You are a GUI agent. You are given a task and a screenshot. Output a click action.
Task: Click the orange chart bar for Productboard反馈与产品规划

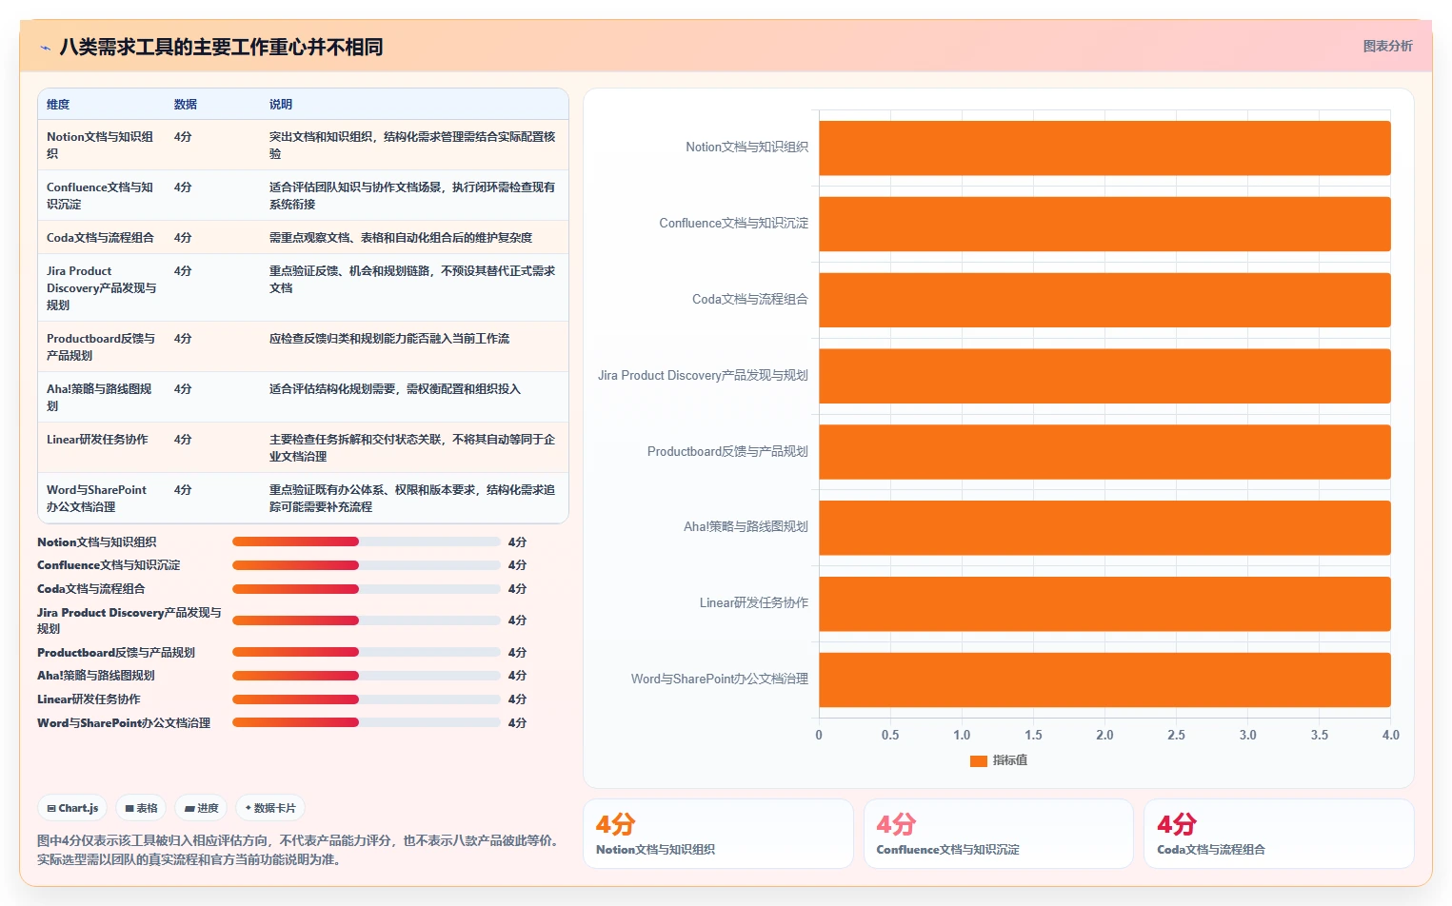coord(1104,452)
